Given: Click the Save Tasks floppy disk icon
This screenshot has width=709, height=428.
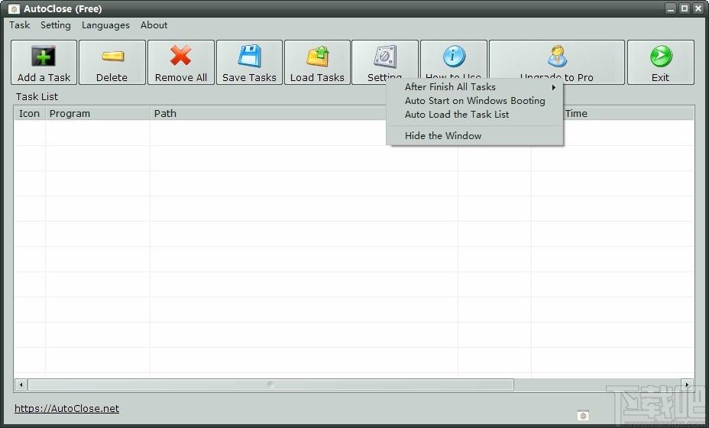Looking at the screenshot, I should click(249, 56).
